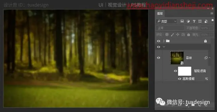Image resolution: width=217 pixels, height=112 pixels.
Task: Lock all padlock icon in lock row
Action: [188, 34]
